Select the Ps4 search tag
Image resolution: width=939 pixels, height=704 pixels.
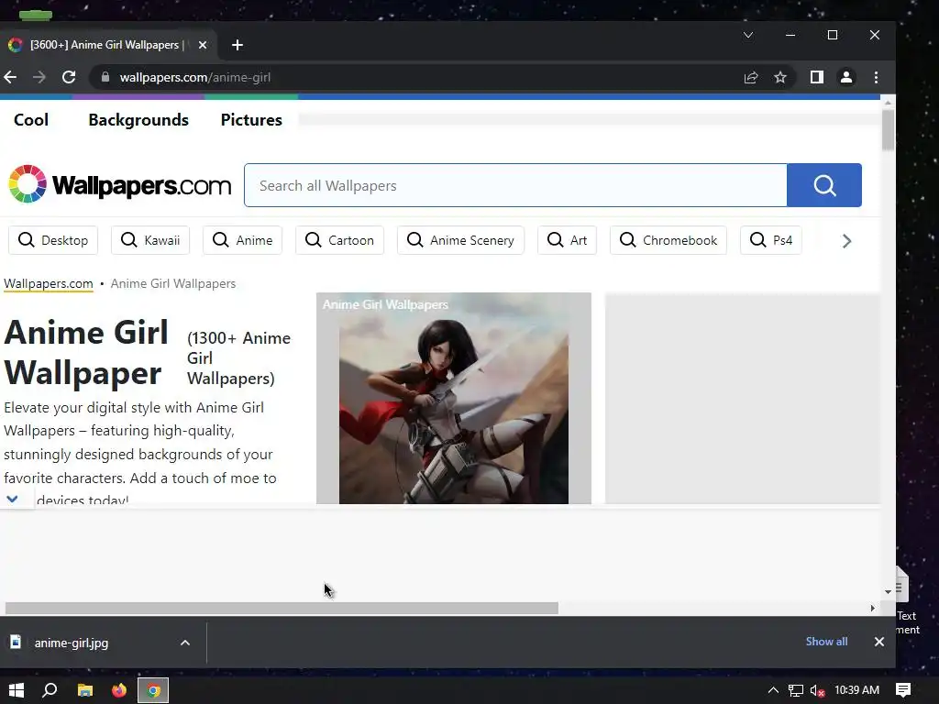coord(771,240)
